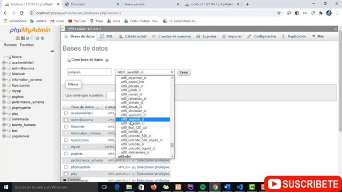
Task: Check the academiahilari database checkbox
Action: coord(66,113)
